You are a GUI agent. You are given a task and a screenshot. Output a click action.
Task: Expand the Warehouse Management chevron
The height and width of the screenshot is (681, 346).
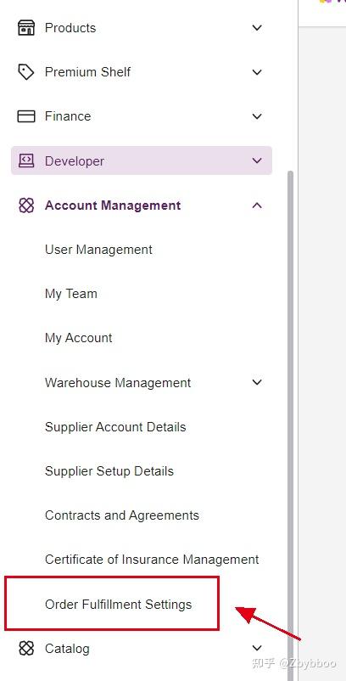click(257, 382)
